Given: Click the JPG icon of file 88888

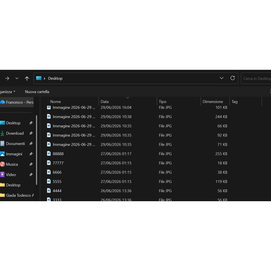Looking at the screenshot, I should 49,153.
